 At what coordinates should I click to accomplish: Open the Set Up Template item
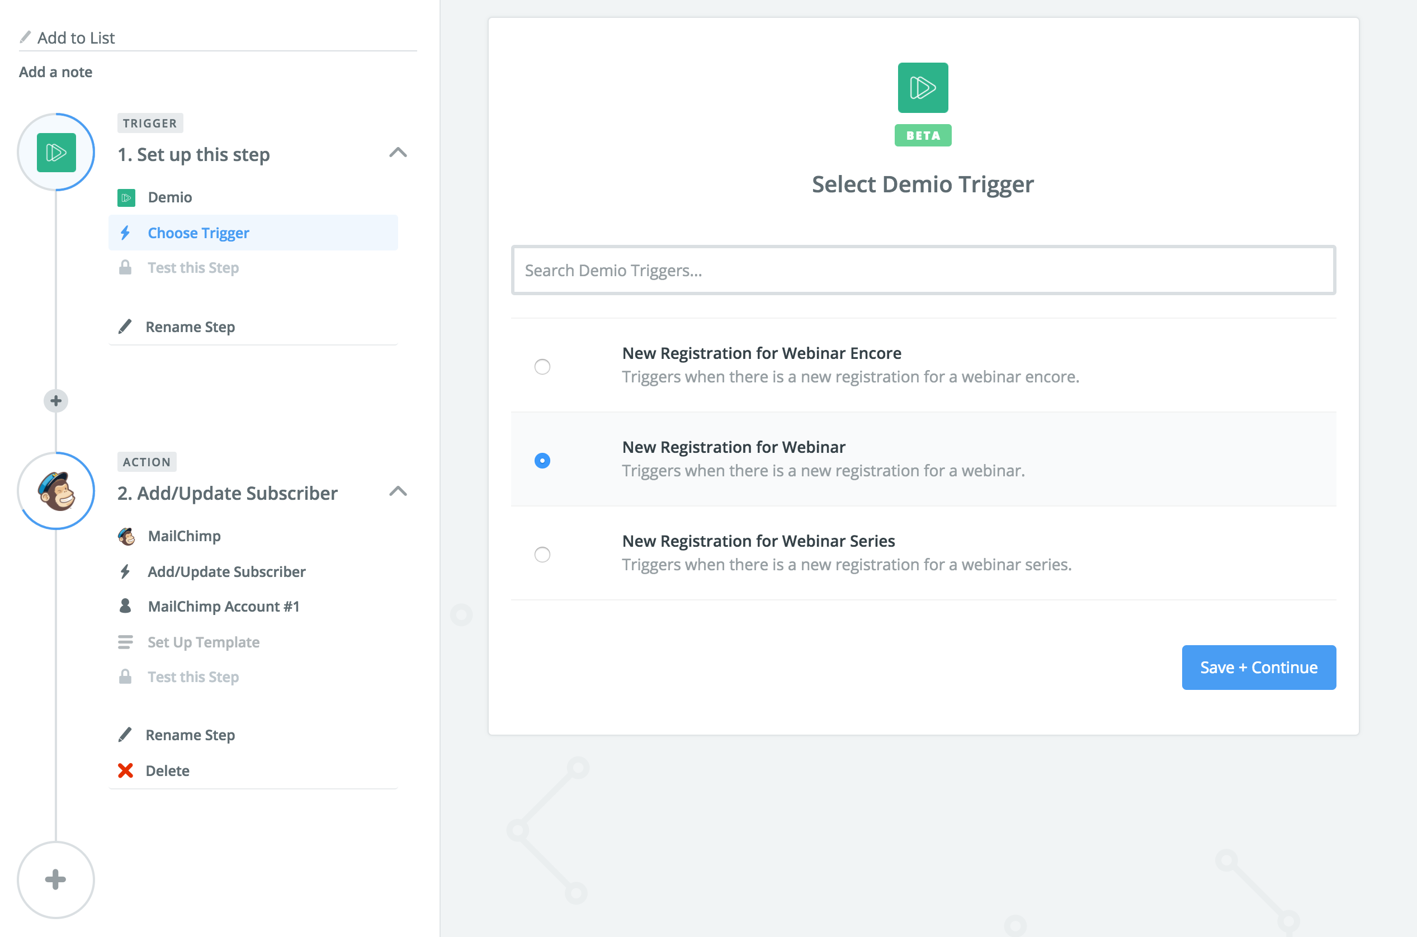point(253,642)
